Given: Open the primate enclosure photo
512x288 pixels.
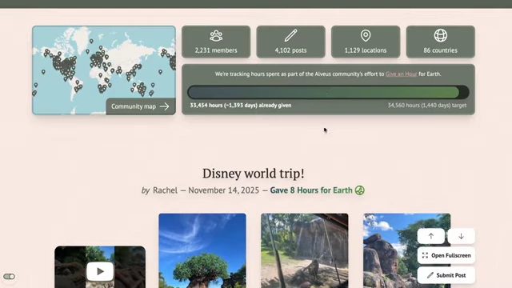Looking at the screenshot, I should 304,250.
